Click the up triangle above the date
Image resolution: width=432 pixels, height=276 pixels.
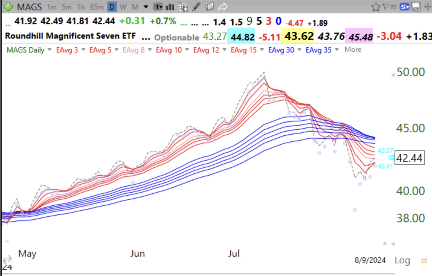coord(385,243)
